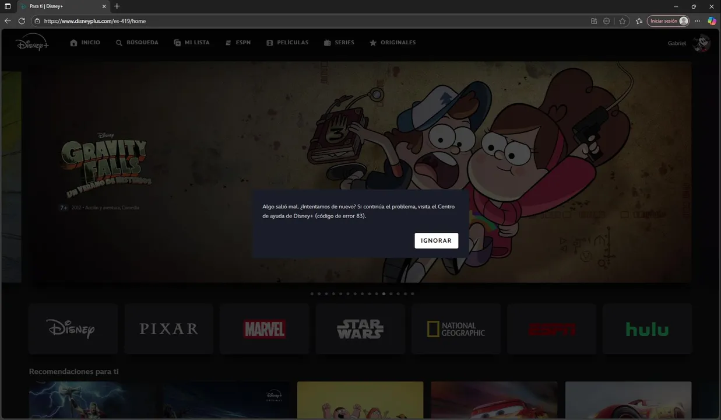Open the dark Disney+ Original recommendation thumbnail

(226, 401)
